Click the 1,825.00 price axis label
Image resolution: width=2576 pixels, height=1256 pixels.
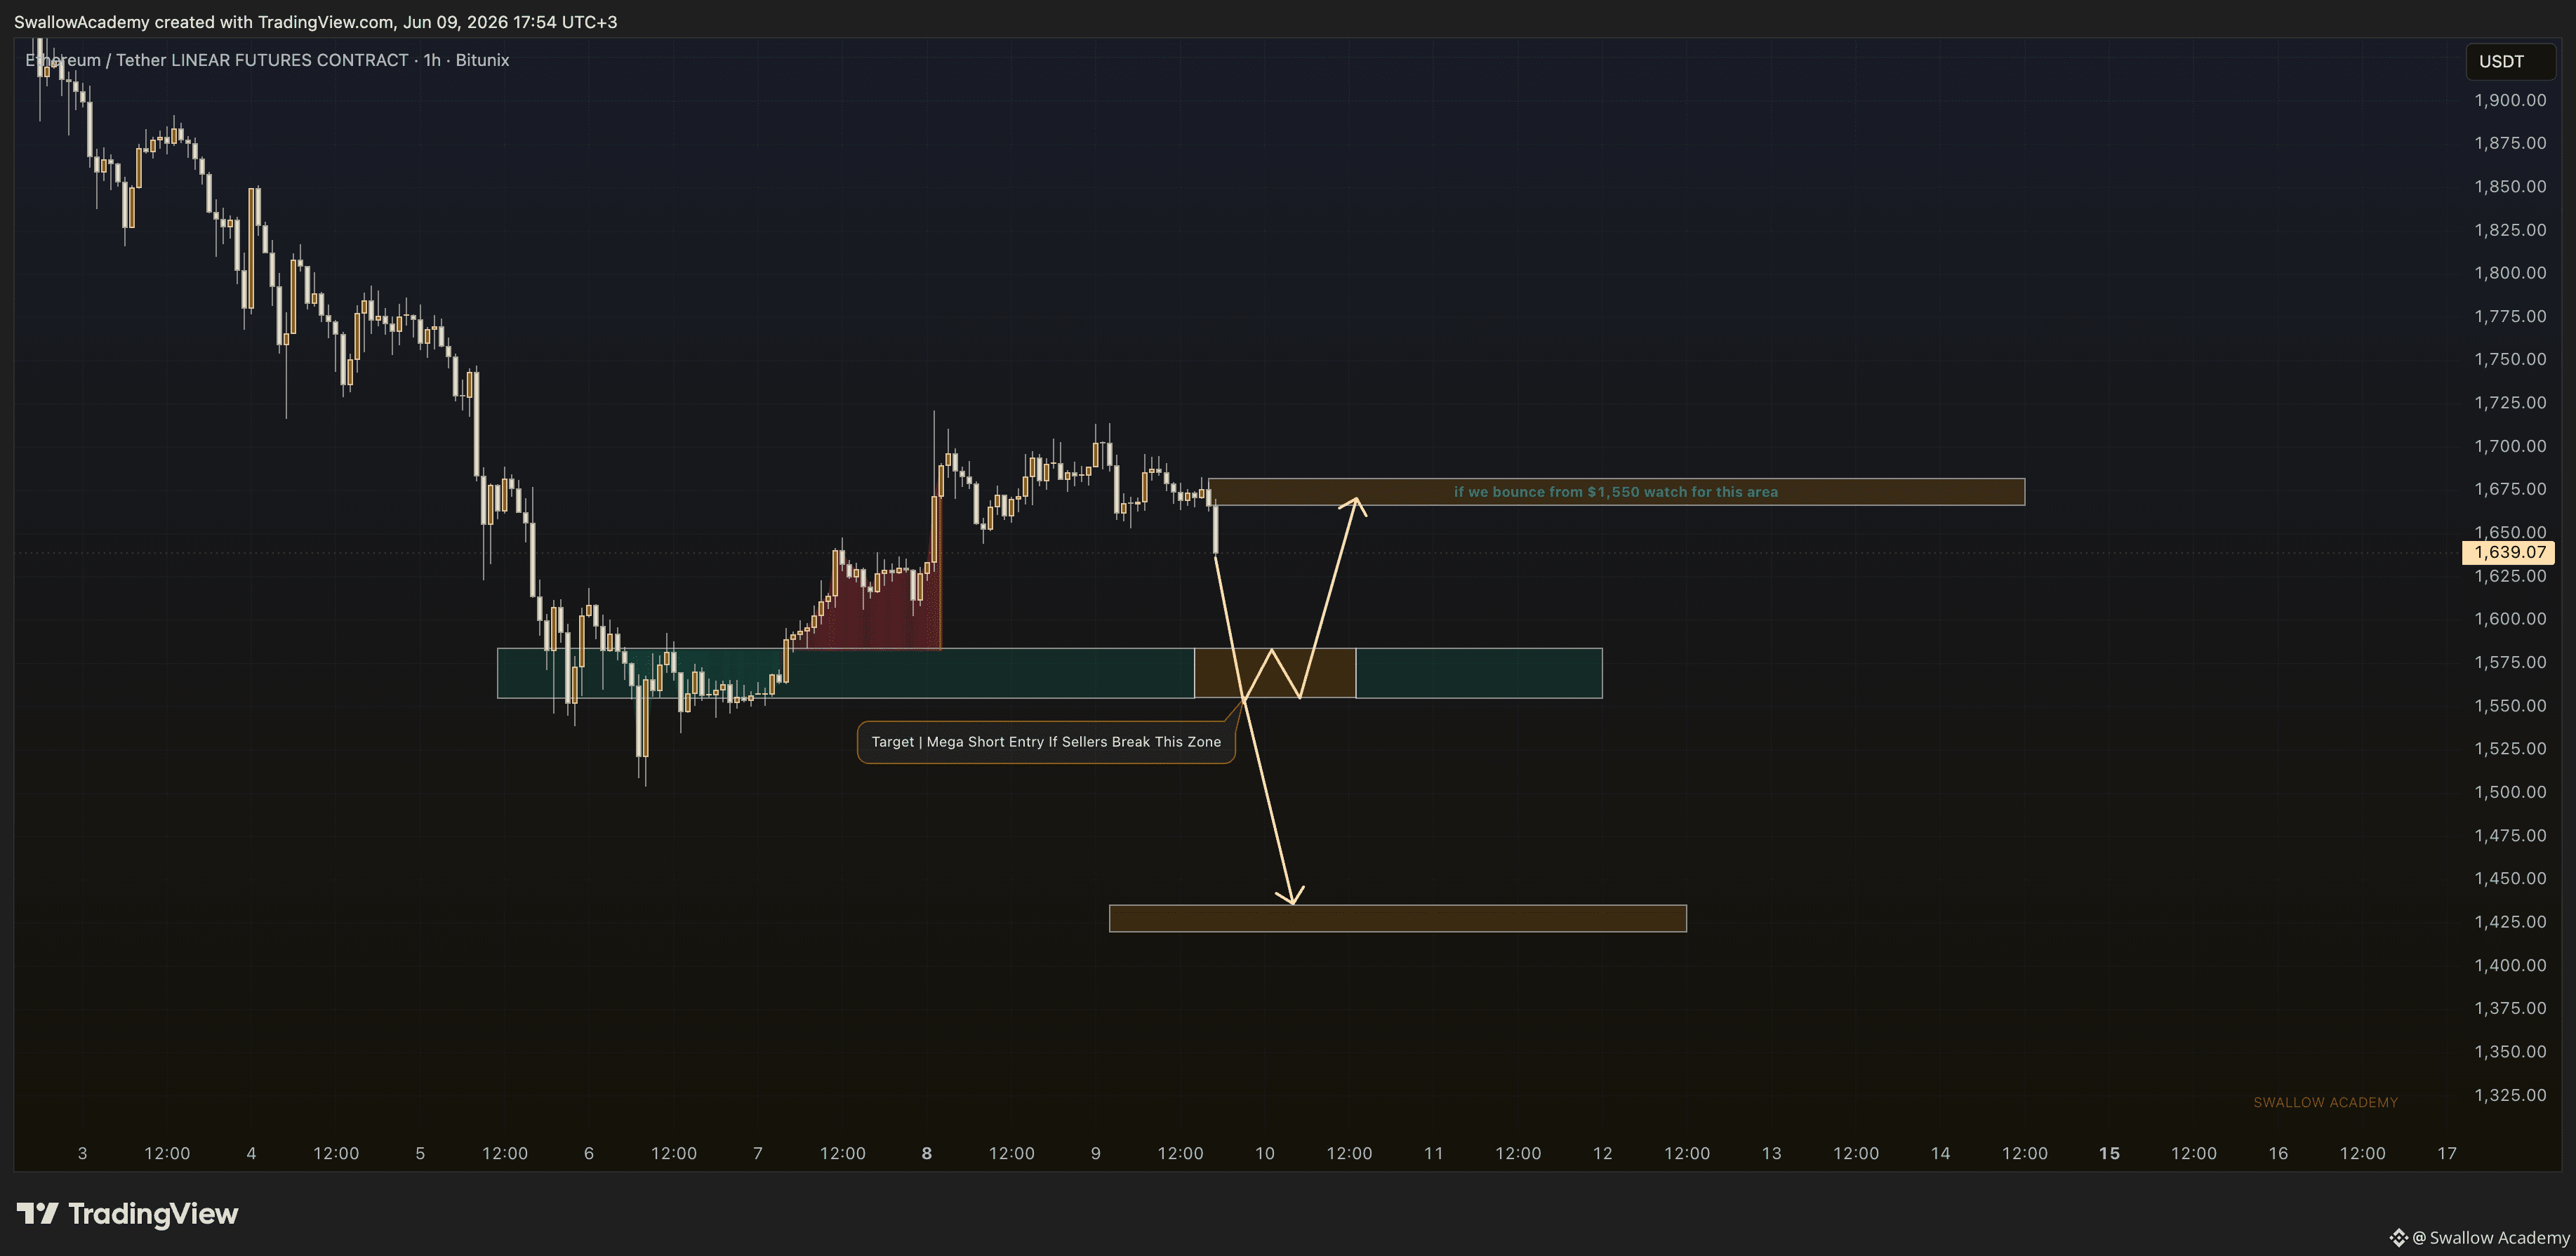tap(2510, 230)
